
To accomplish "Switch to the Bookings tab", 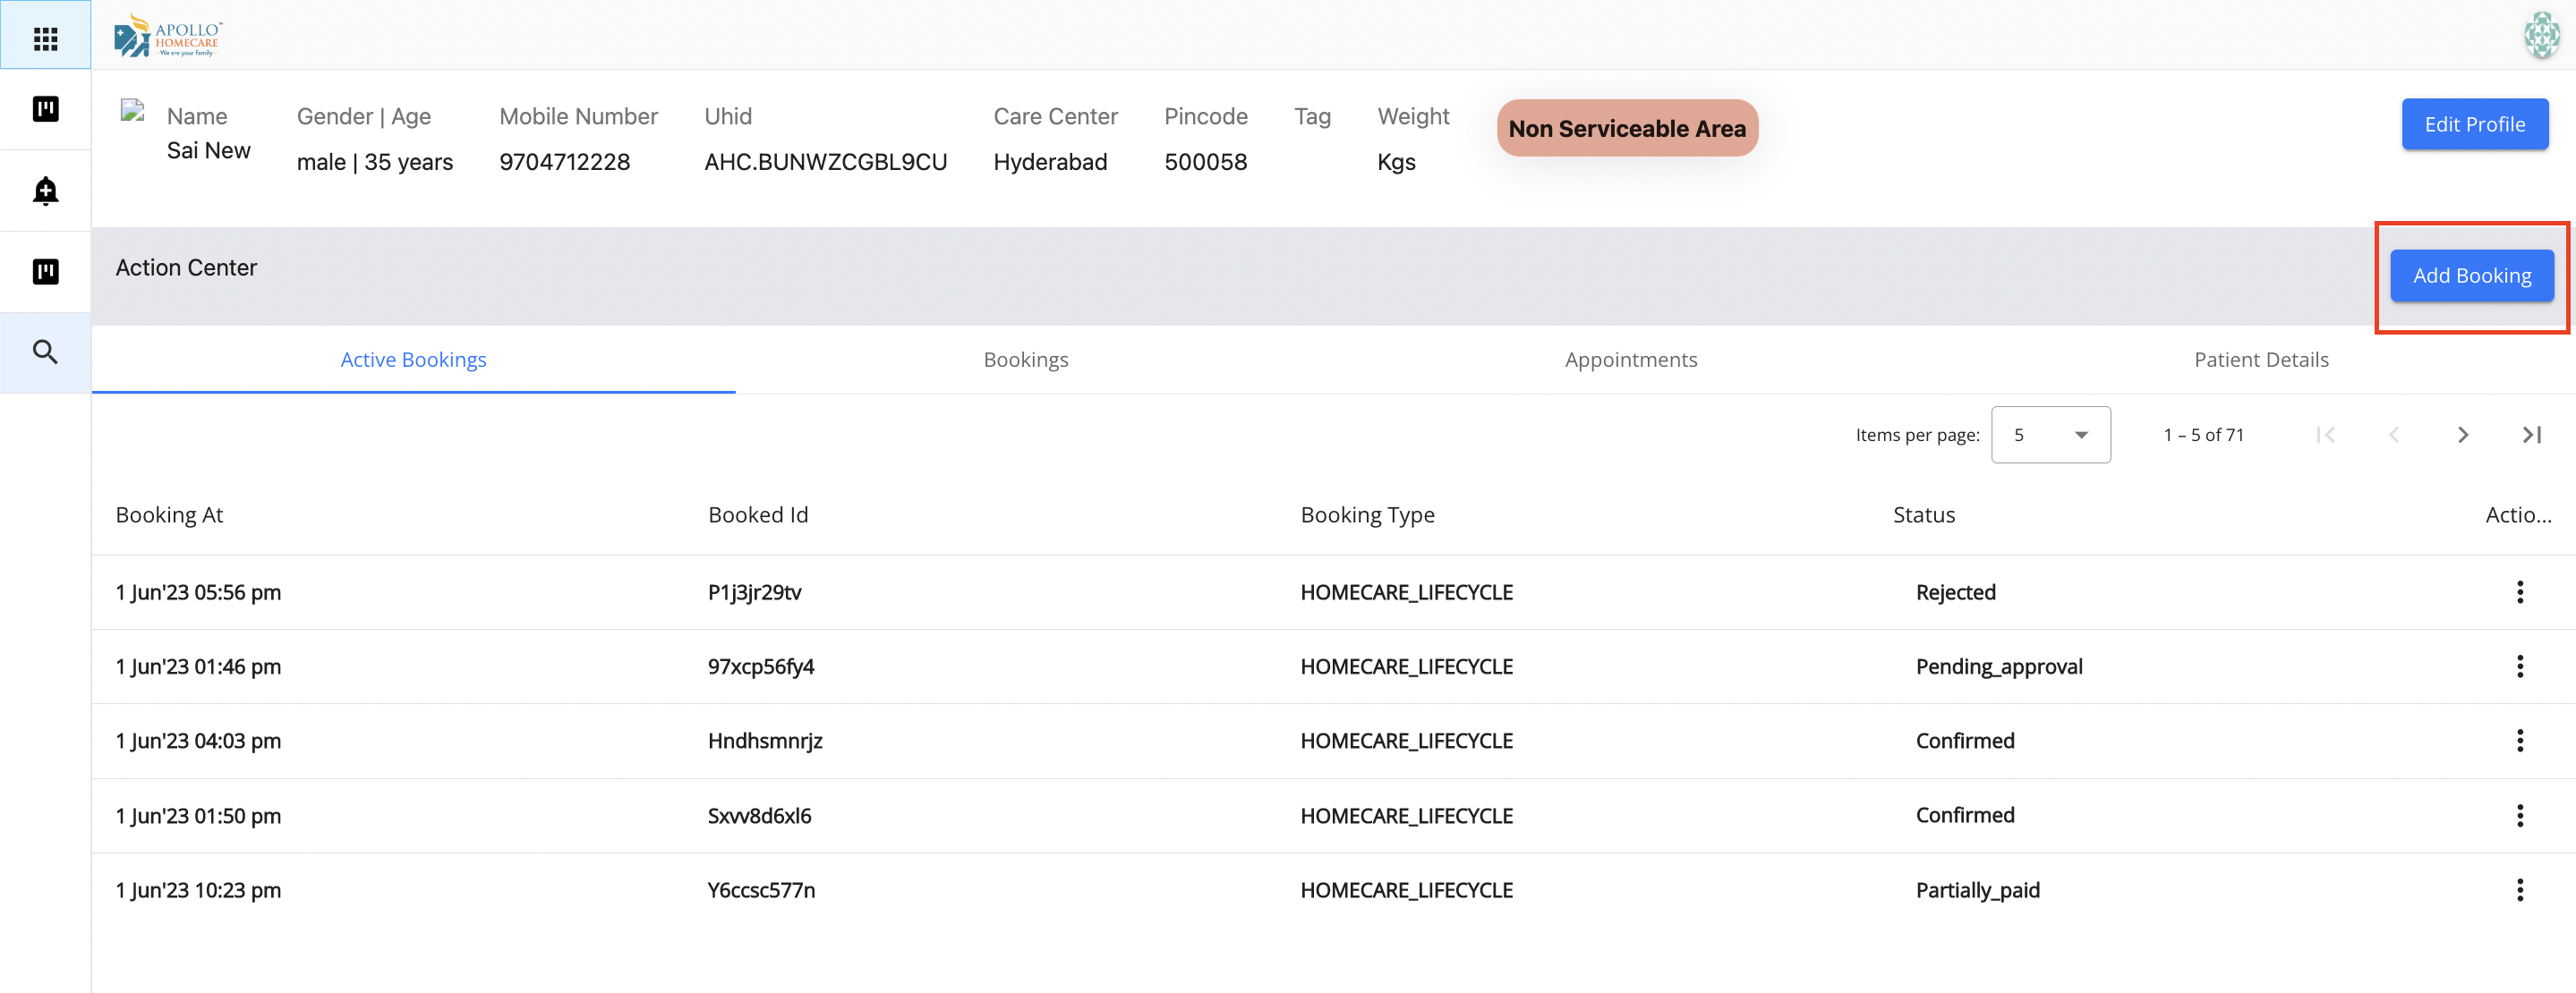I will pos(1025,360).
